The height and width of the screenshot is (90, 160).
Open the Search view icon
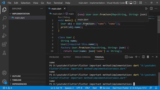click(x=4, y=18)
